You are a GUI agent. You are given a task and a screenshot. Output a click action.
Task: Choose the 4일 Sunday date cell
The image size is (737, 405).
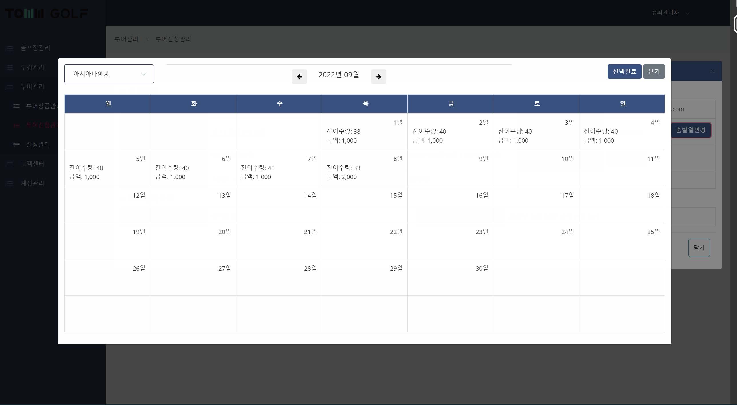click(x=622, y=132)
